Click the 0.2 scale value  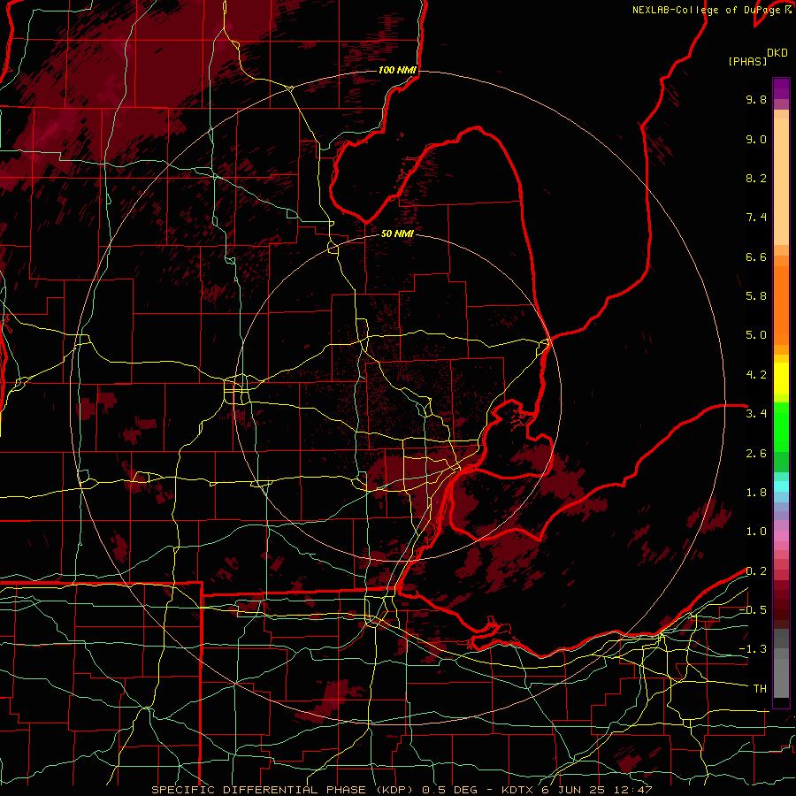(756, 571)
